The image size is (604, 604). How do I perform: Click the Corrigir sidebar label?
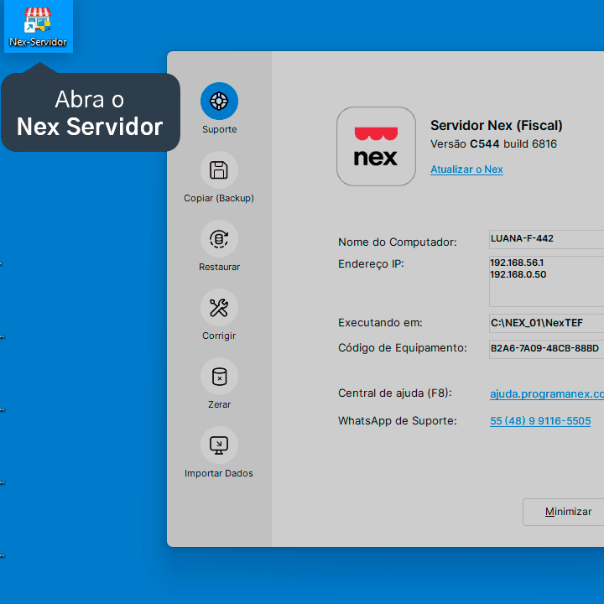point(219,336)
